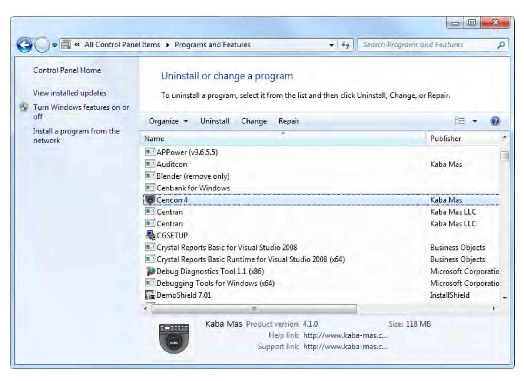This screenshot has height=381, width=524.
Task: Click the product version 4.1.0 value
Action: [310, 324]
